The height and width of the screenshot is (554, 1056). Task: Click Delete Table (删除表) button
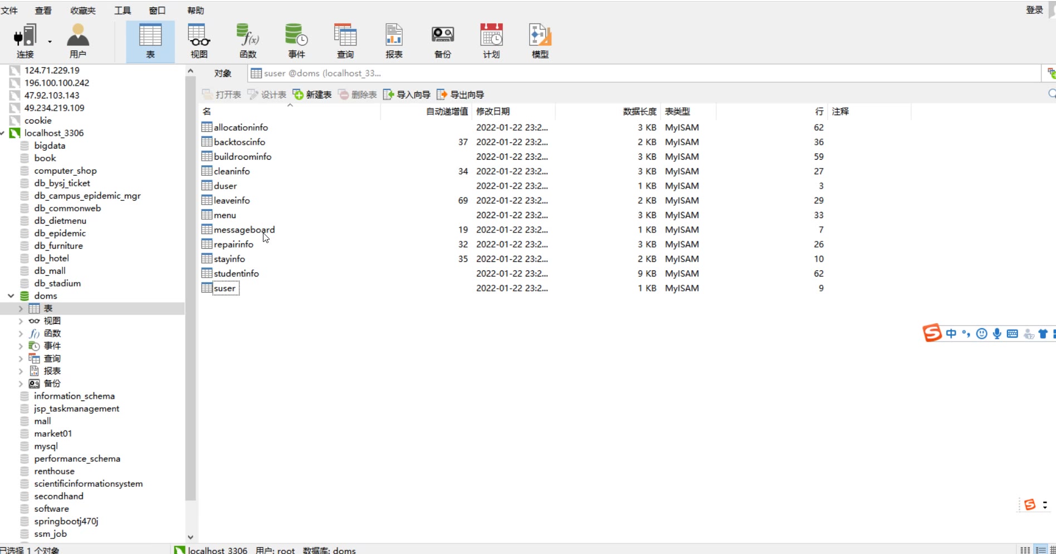coord(358,95)
